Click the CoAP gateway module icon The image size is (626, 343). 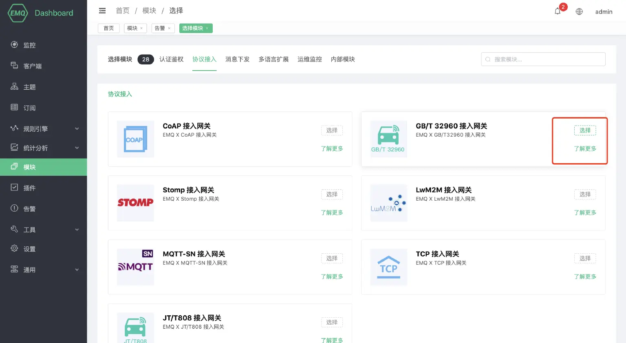pos(135,139)
